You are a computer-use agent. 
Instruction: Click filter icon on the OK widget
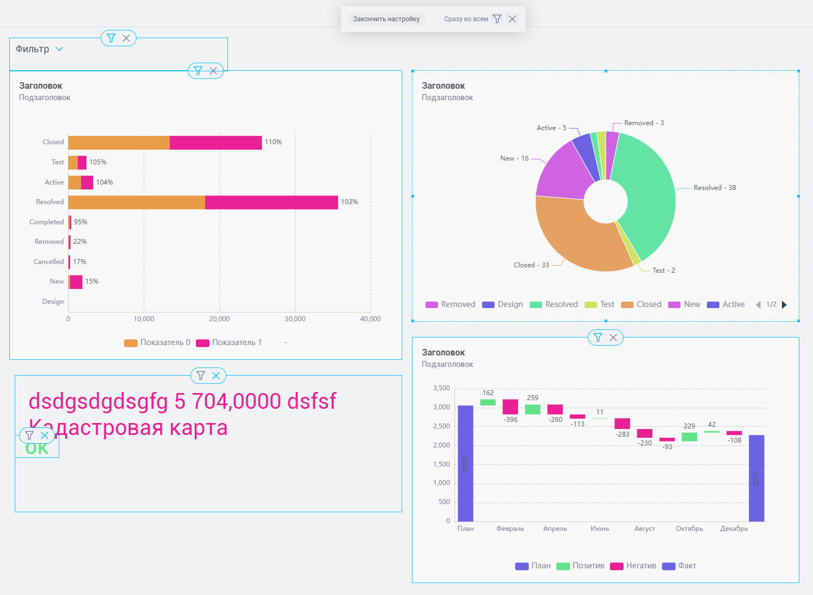[x=29, y=435]
